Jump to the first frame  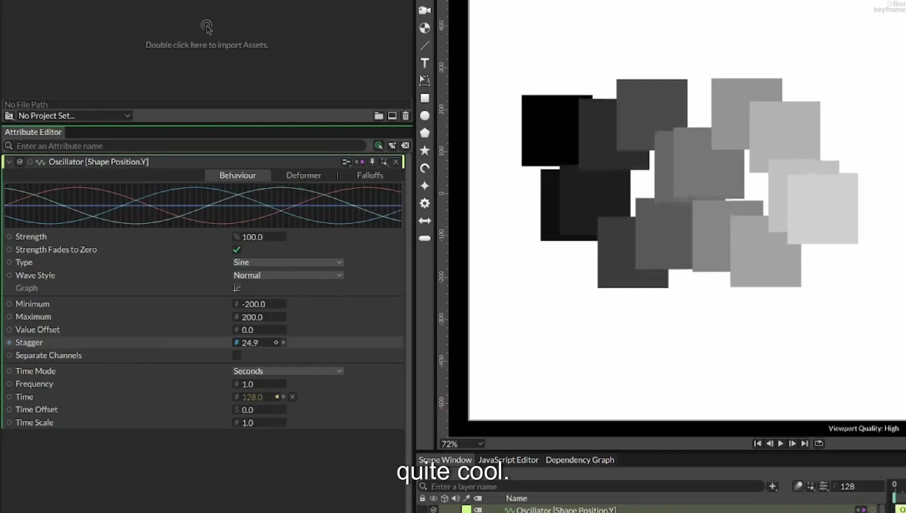757,443
